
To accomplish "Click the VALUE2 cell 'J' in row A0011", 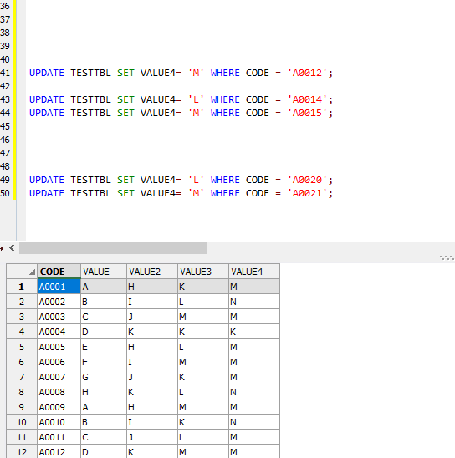I will (152, 437).
